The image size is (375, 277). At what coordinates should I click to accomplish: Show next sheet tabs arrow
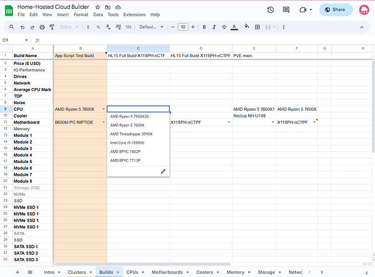tap(322, 272)
